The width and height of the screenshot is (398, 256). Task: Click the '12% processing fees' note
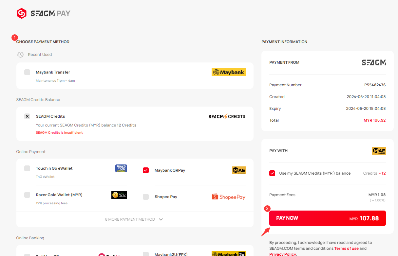[52, 203]
